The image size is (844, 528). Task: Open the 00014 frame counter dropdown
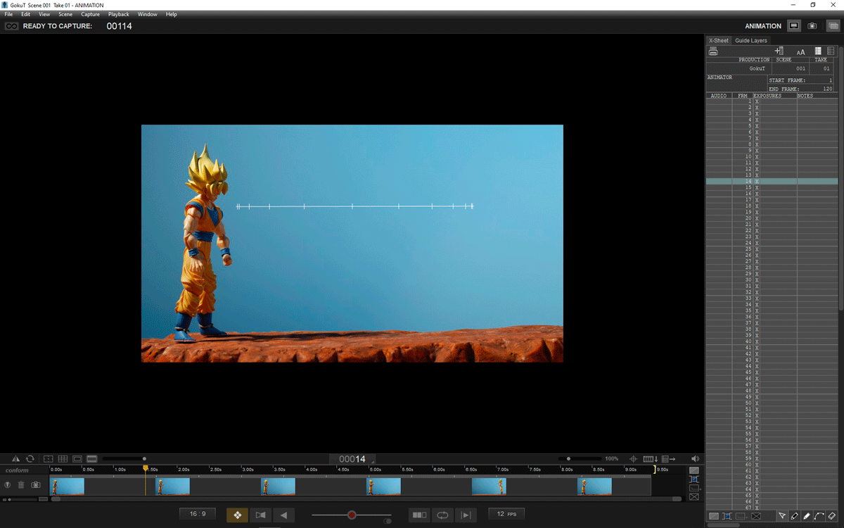pos(352,459)
